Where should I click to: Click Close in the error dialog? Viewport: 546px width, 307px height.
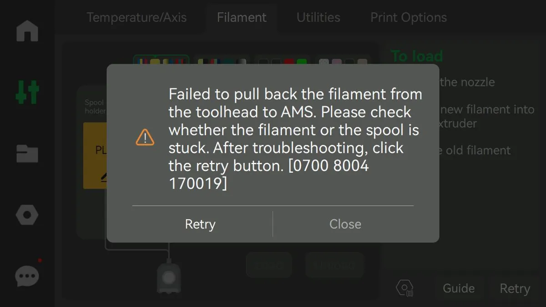[345, 224]
